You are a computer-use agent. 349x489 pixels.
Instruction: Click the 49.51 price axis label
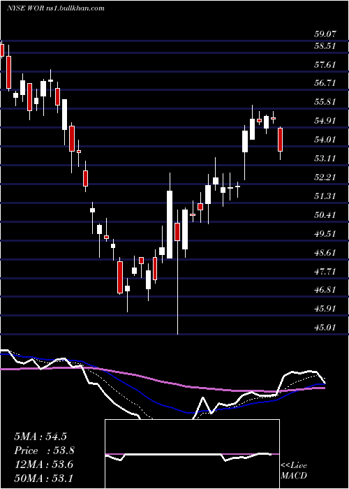(x=325, y=233)
